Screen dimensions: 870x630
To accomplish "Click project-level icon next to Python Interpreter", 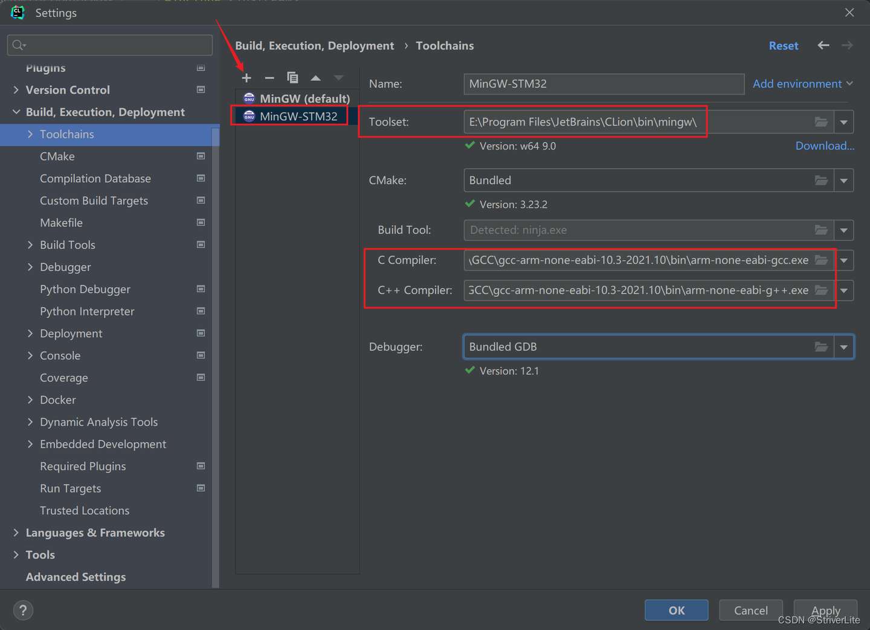I will tap(201, 311).
